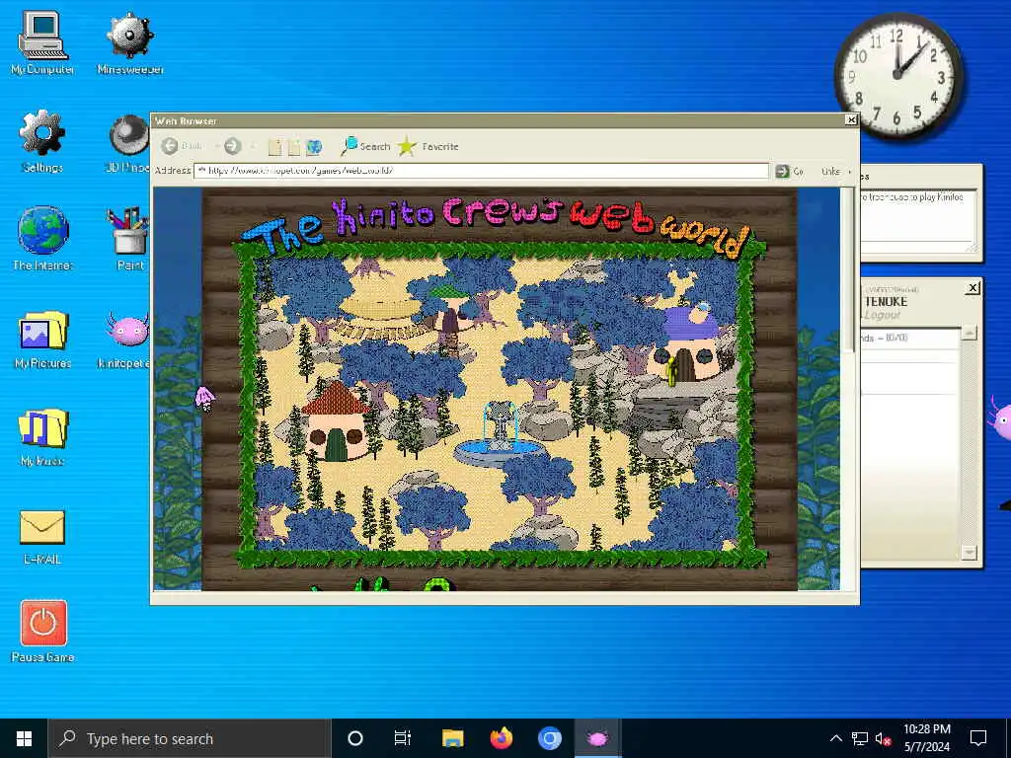Launch the Minesweeper desktop icon
The height and width of the screenshot is (758, 1011).
coord(130,42)
